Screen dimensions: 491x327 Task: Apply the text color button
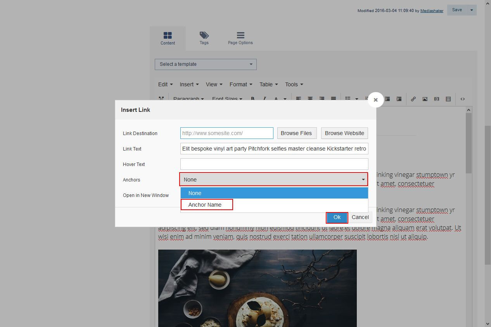pos(276,99)
